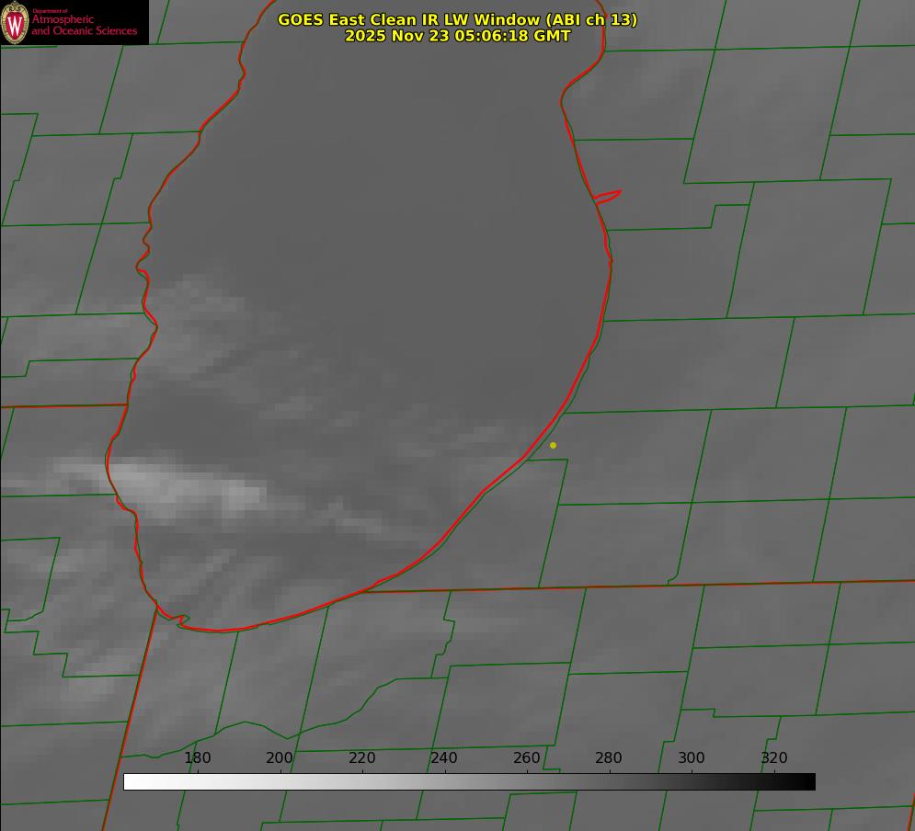The width and height of the screenshot is (915, 831).
Task: Select the 220 temperature scale label
Action: click(362, 758)
